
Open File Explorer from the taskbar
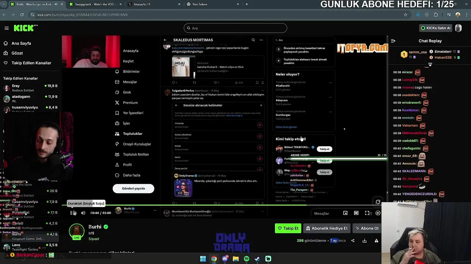(235, 259)
